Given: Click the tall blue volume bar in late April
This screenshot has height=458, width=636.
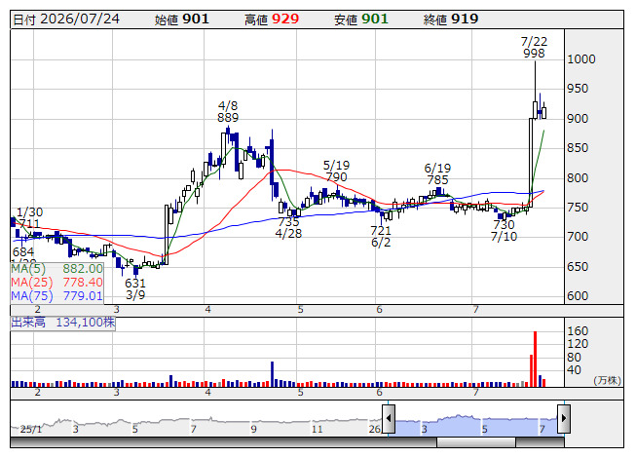Looking at the screenshot, I should tap(272, 374).
